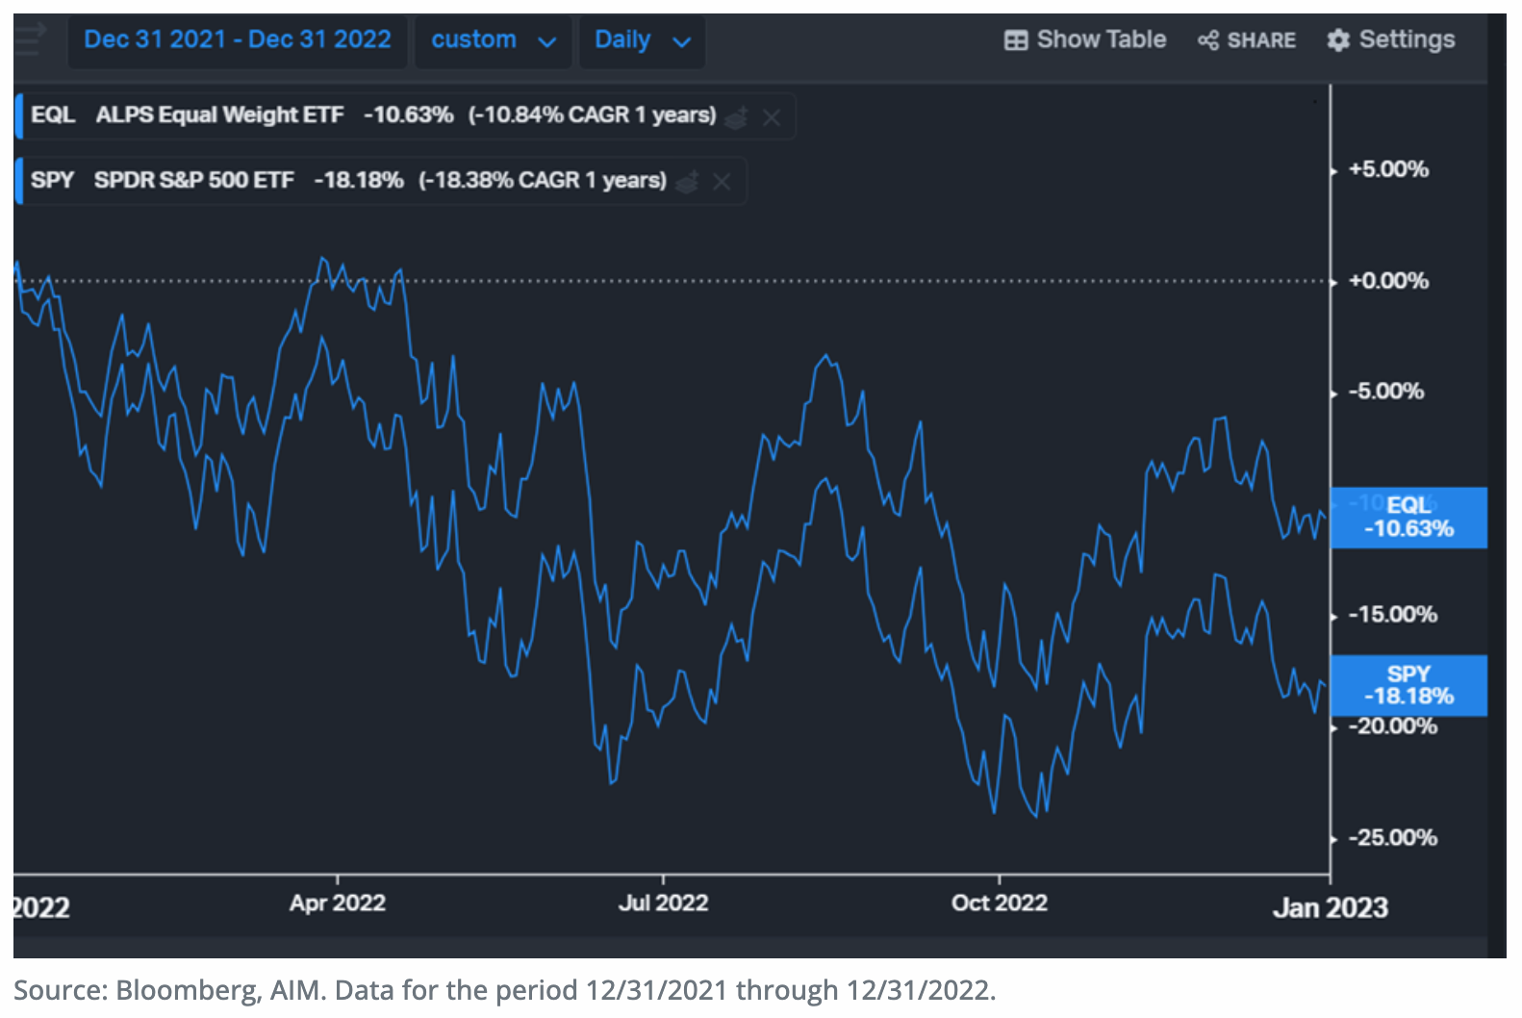
Task: Click the share network icon
Action: click(x=1207, y=40)
